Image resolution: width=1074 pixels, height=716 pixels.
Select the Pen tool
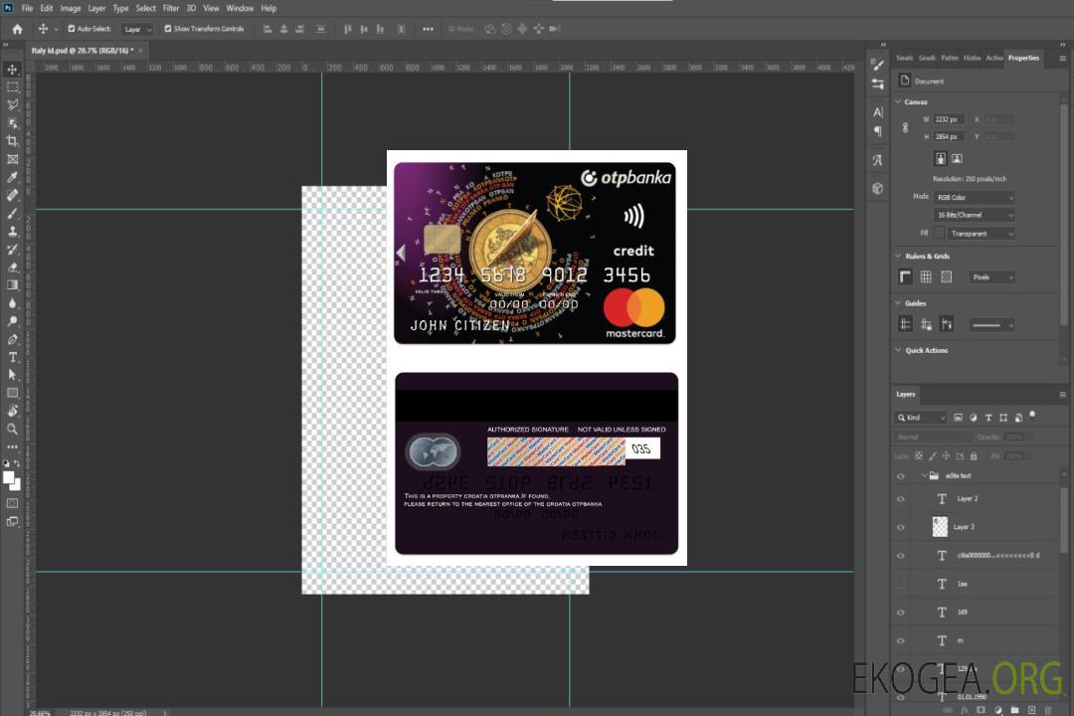pyautogui.click(x=12, y=339)
